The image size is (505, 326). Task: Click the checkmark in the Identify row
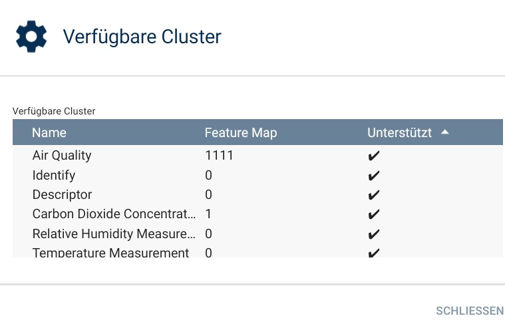pyautogui.click(x=374, y=176)
